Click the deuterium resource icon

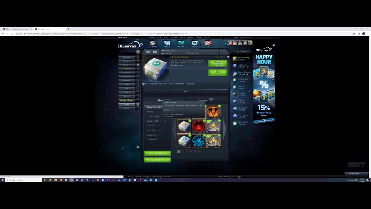click(181, 43)
